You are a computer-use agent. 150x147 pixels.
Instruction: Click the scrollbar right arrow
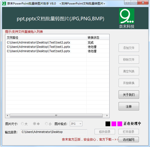pyautogui.click(x=107, y=116)
